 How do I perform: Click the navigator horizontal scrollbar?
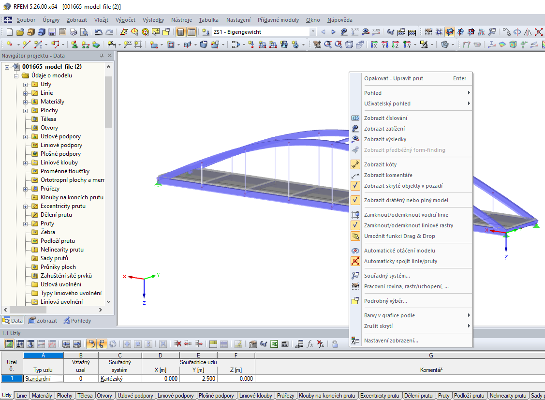(x=53, y=310)
